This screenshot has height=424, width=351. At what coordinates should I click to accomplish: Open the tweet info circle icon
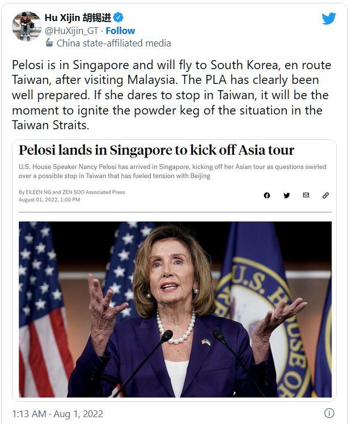tap(329, 413)
